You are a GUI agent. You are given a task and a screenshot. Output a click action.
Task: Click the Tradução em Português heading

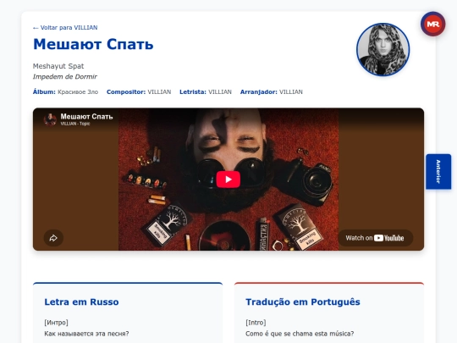[303, 302]
